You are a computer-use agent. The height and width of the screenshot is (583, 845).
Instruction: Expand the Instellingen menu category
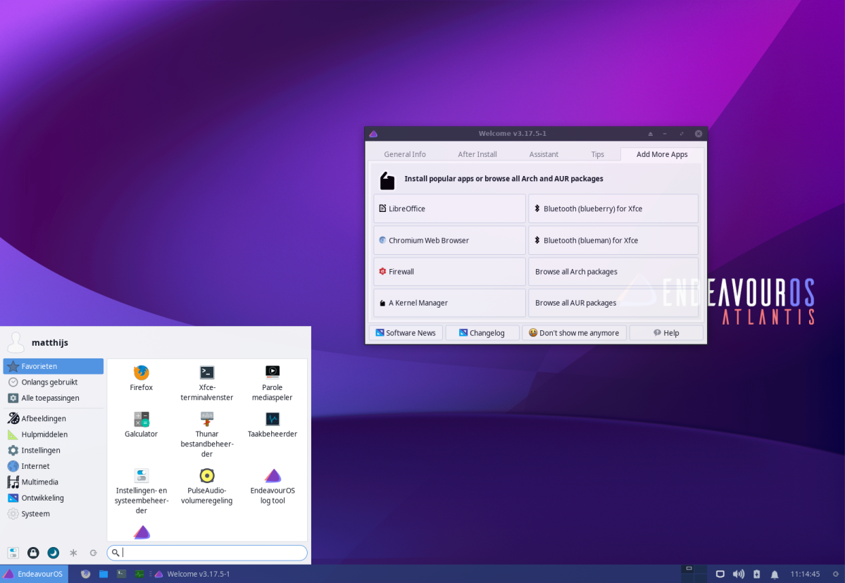coord(41,451)
